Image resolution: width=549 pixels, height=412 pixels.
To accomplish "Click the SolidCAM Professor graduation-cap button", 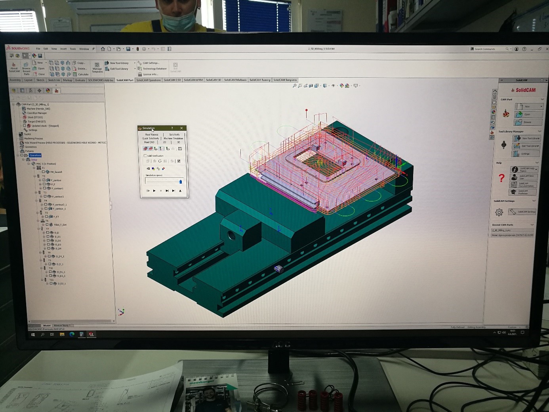I will click(523, 192).
